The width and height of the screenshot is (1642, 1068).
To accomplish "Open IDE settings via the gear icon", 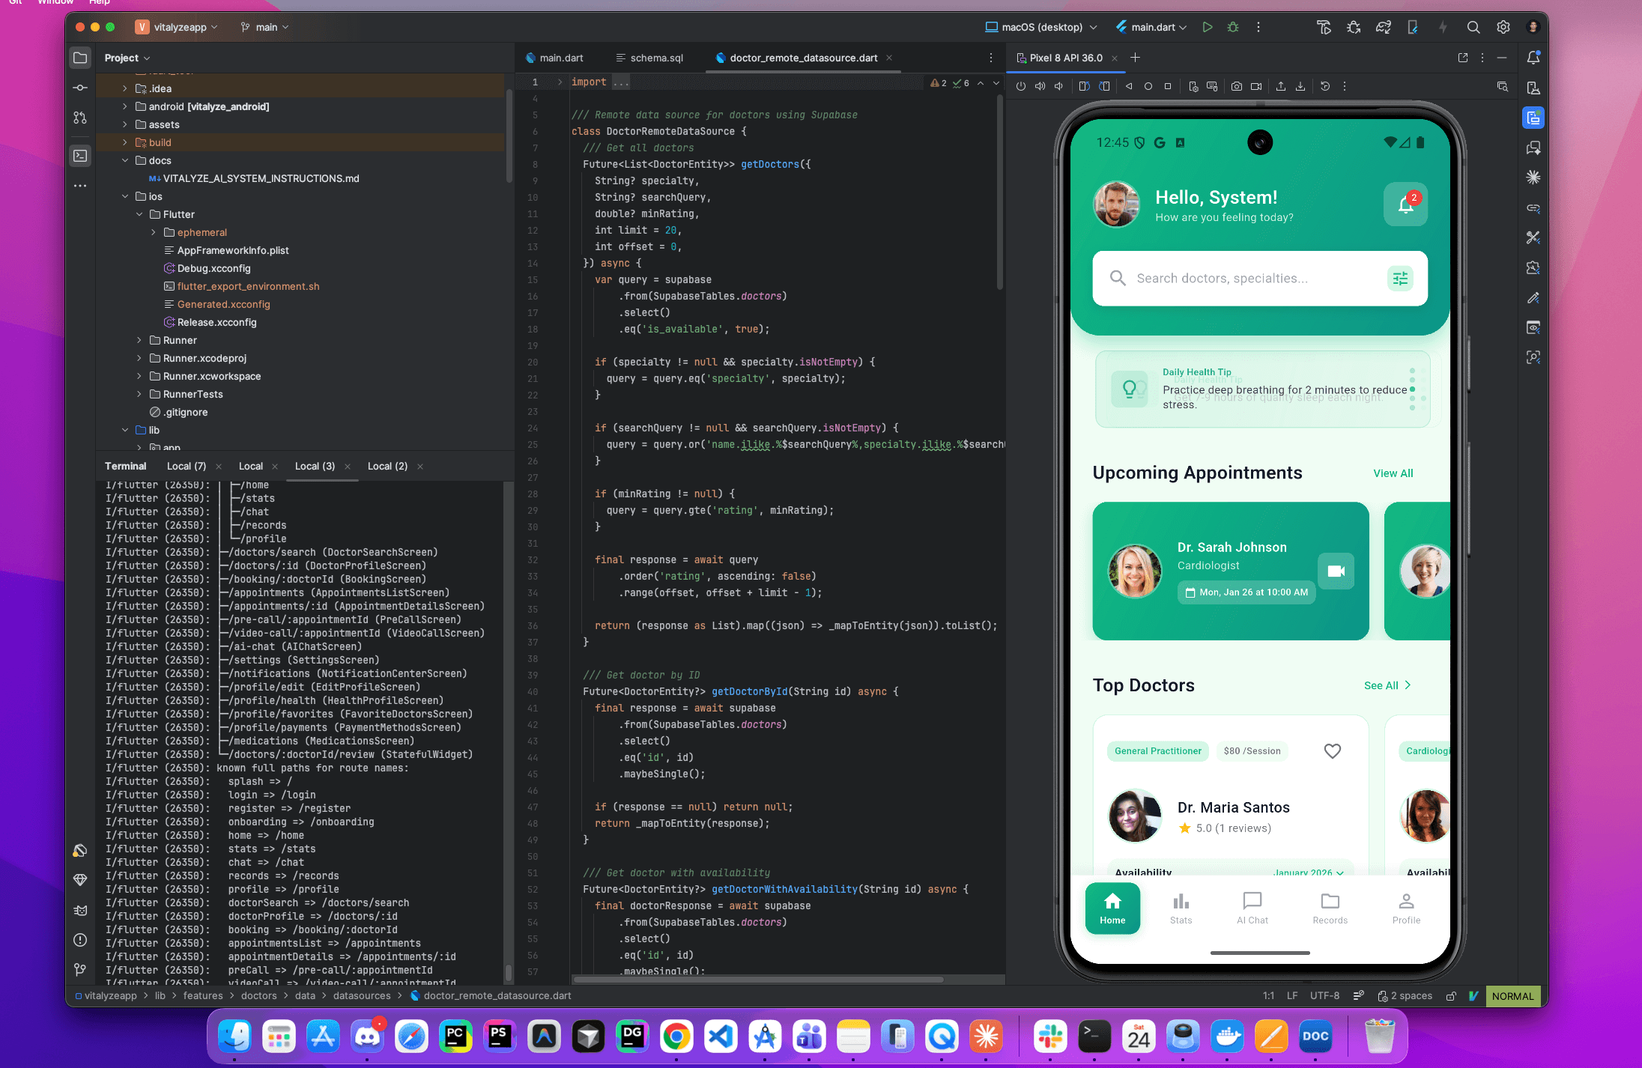I will (1503, 27).
